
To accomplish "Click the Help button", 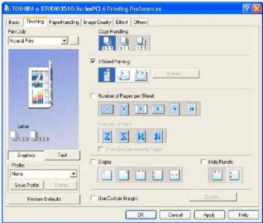I will tap(244, 215).
